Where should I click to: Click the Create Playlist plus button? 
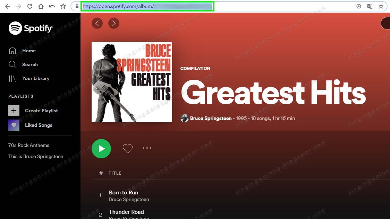(x=14, y=111)
